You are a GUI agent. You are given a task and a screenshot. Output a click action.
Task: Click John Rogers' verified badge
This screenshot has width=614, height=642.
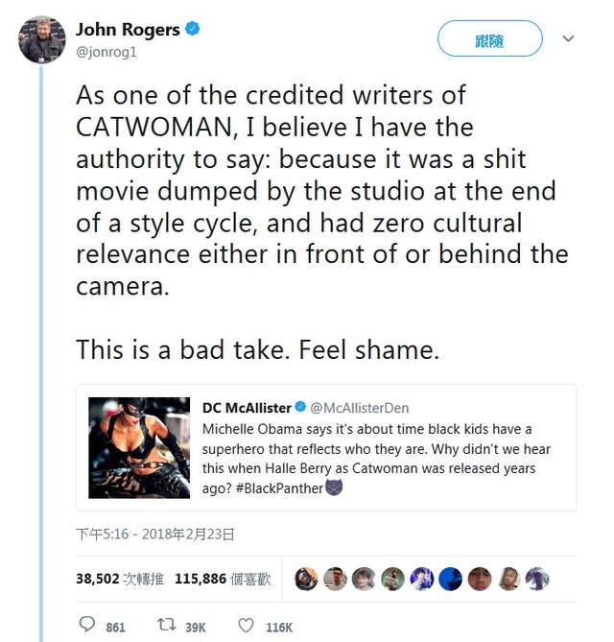click(193, 30)
